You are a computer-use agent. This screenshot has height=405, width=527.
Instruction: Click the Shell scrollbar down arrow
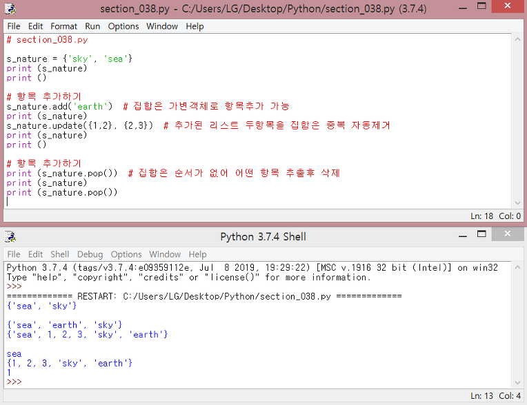coord(517,383)
